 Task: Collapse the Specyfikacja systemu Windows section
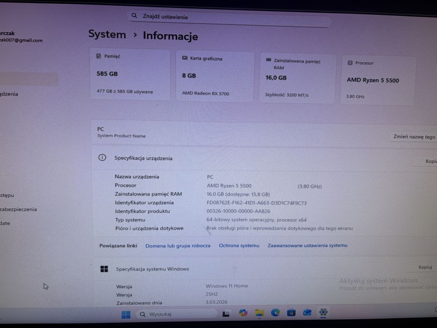(265, 268)
